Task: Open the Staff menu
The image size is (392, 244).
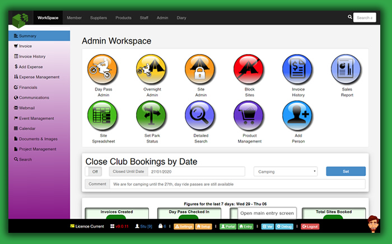Action: tap(144, 18)
